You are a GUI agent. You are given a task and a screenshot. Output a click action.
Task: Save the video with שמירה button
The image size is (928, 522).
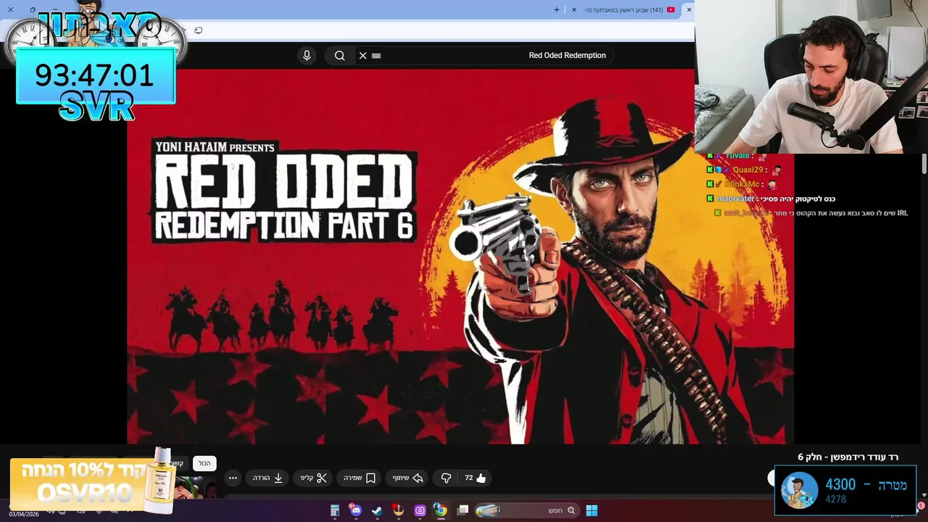click(x=359, y=478)
